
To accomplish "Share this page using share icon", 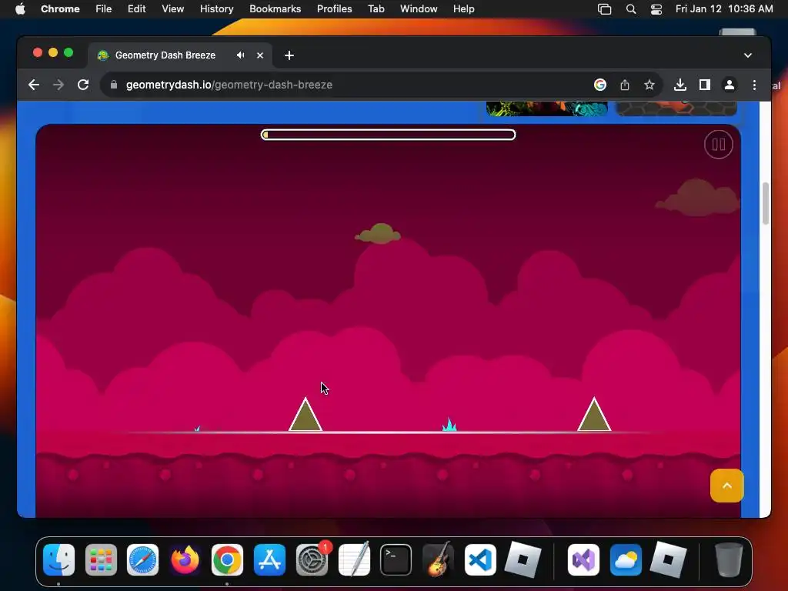I will 625,85.
